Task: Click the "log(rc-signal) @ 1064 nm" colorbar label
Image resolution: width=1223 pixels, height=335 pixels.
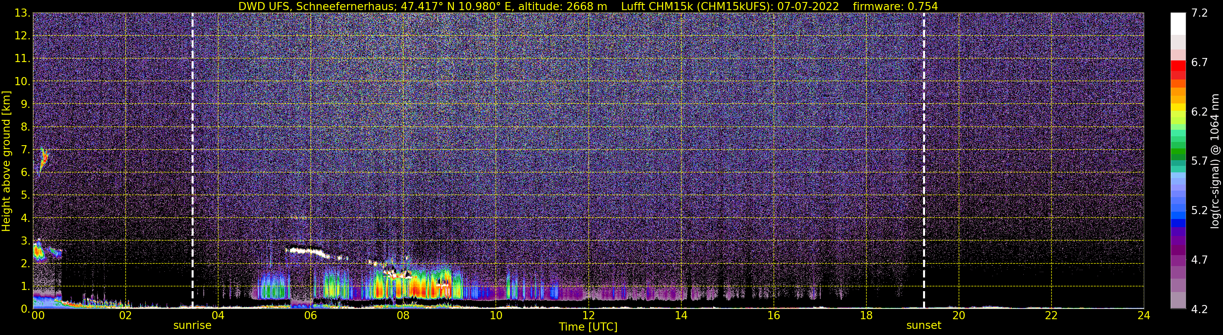Action: pos(1215,161)
